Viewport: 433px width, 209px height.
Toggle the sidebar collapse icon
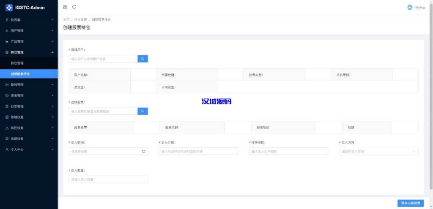pos(65,7)
